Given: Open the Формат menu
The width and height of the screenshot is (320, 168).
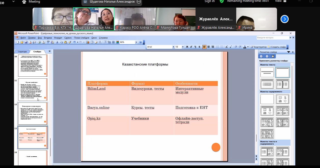Looking at the screenshot, I should click(58, 38).
